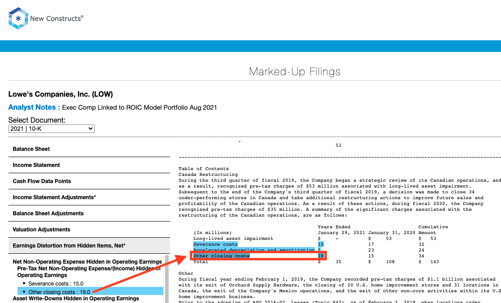501x303 pixels.
Task: Open the Balance Sheet section
Action: pyautogui.click(x=89, y=149)
